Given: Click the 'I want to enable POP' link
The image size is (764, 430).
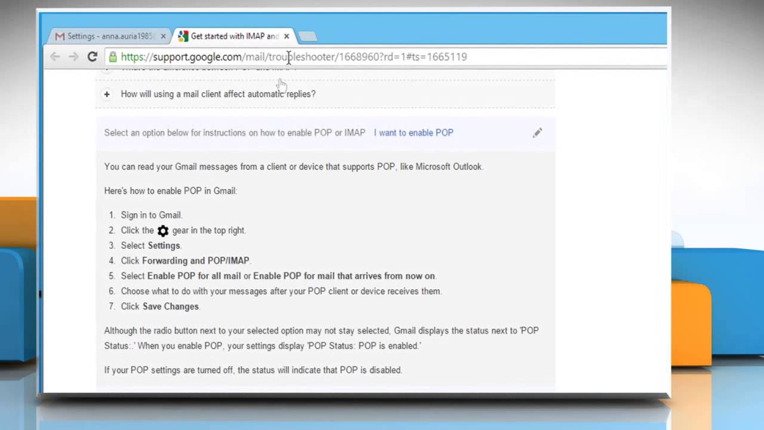Looking at the screenshot, I should pyautogui.click(x=414, y=133).
